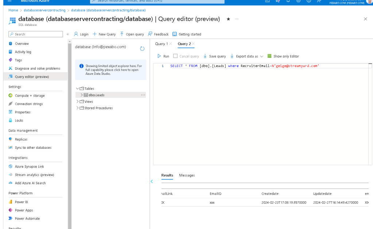The image size is (373, 229).
Task: Close the Query 1 tab
Action: (x=171, y=43)
